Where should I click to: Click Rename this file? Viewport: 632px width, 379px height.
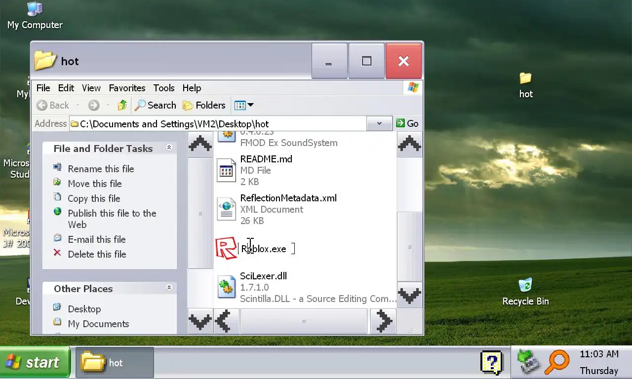[x=101, y=169]
